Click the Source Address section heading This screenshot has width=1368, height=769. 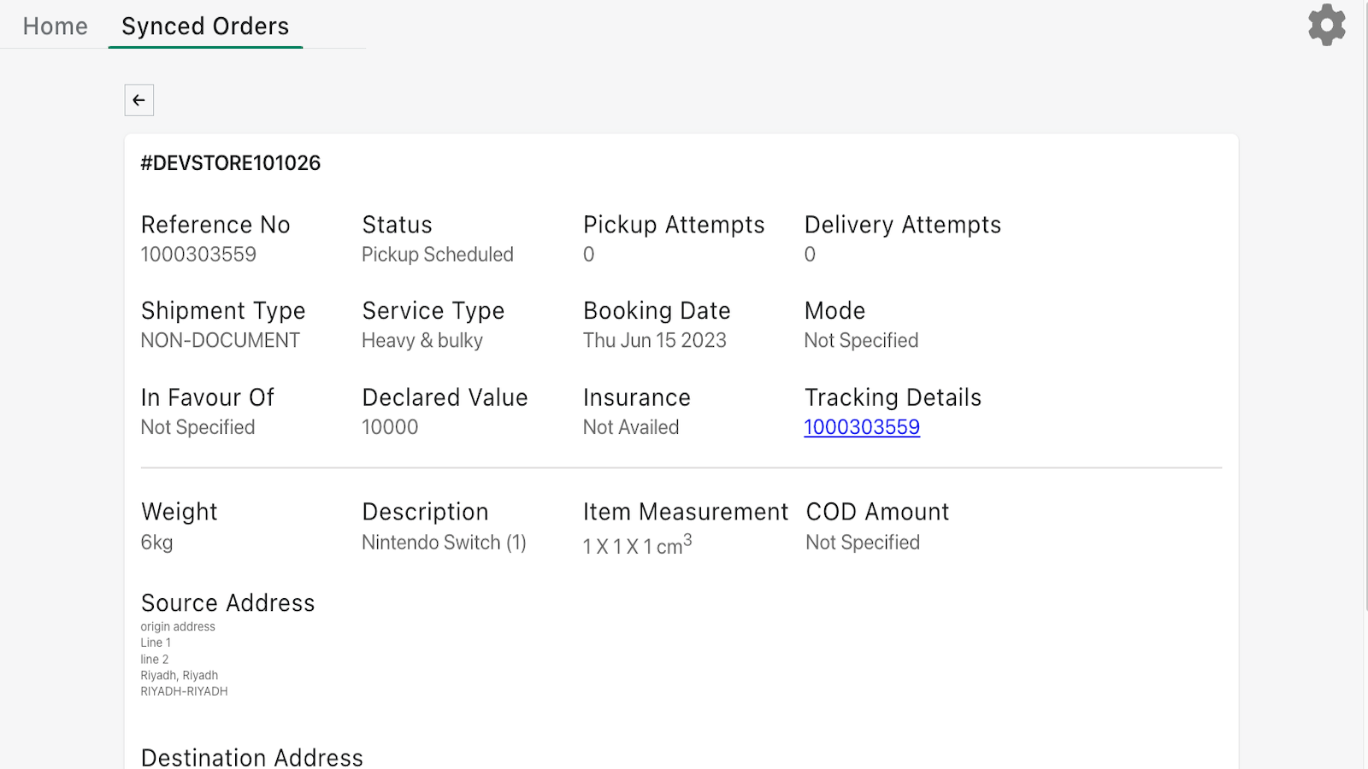(227, 602)
